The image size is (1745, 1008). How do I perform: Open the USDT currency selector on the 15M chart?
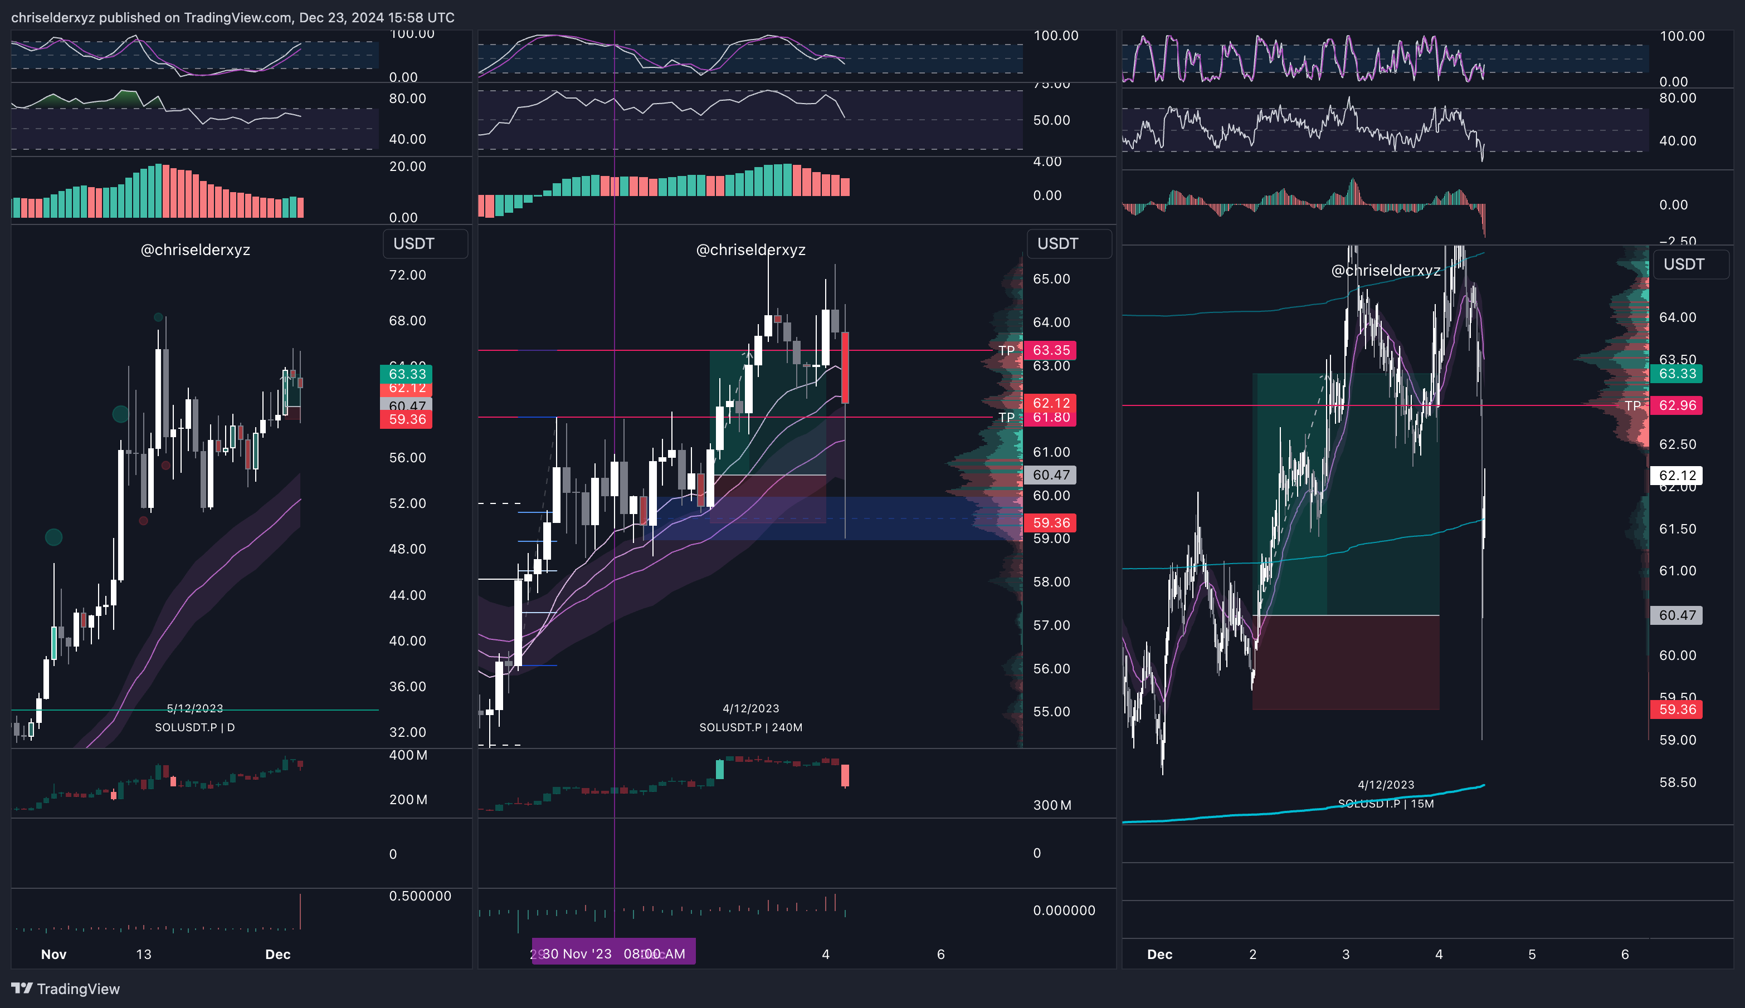tap(1690, 265)
